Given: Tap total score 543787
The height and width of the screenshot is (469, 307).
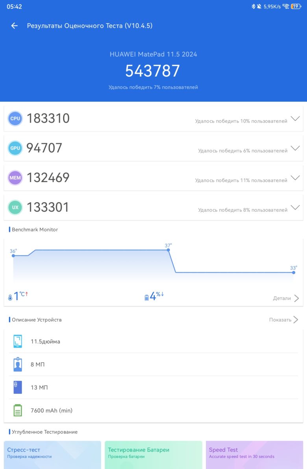Looking at the screenshot, I should pos(153,71).
